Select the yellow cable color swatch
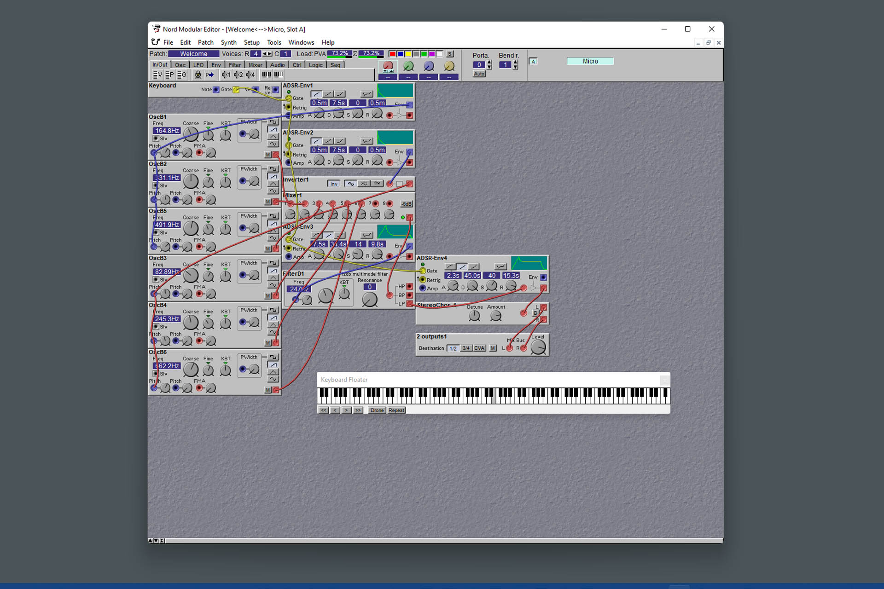Viewport: 884px width, 589px height. pos(408,54)
